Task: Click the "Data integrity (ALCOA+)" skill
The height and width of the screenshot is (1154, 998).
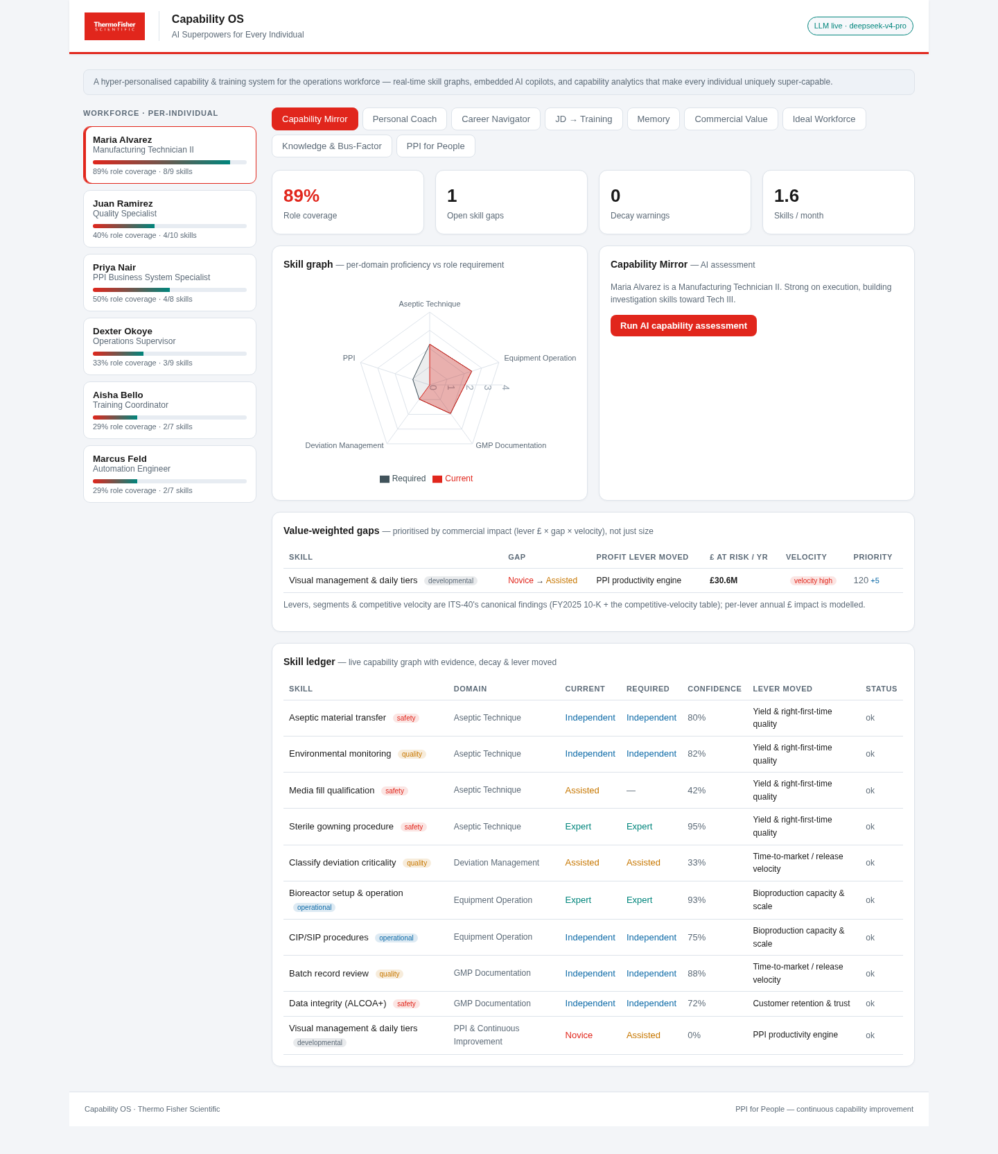Action: [x=338, y=1004]
